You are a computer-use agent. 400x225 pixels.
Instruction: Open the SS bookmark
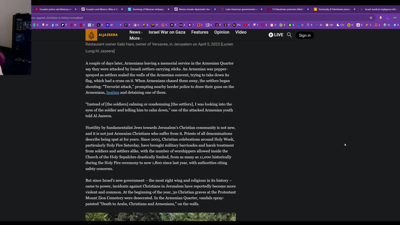[x=387, y=25]
